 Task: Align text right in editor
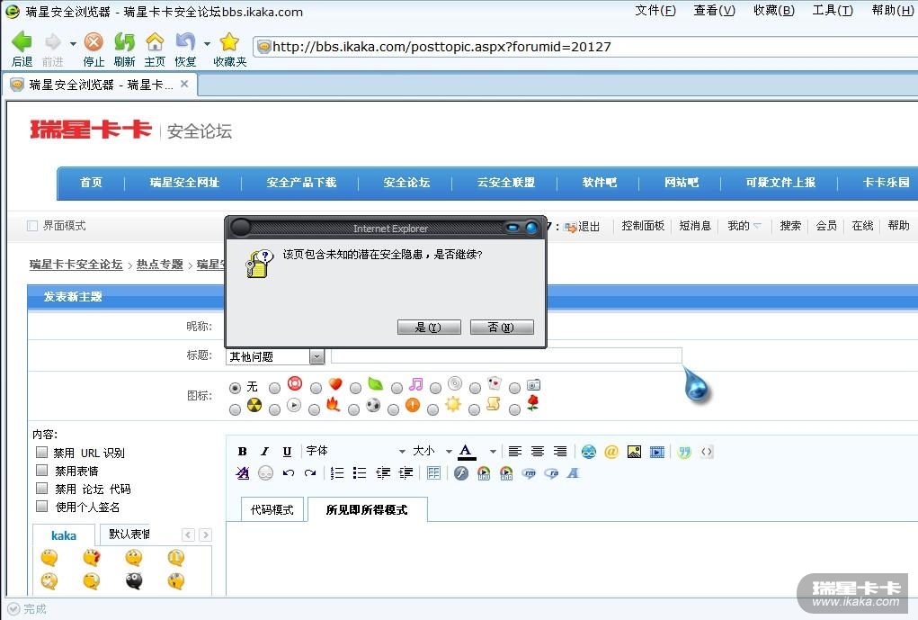[560, 451]
